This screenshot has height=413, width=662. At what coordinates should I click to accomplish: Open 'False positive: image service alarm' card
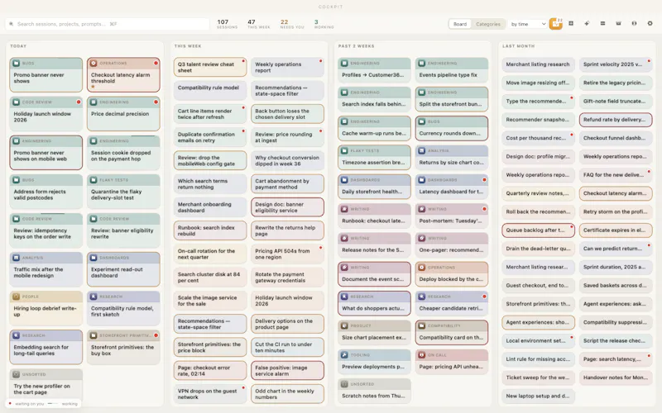coord(287,370)
